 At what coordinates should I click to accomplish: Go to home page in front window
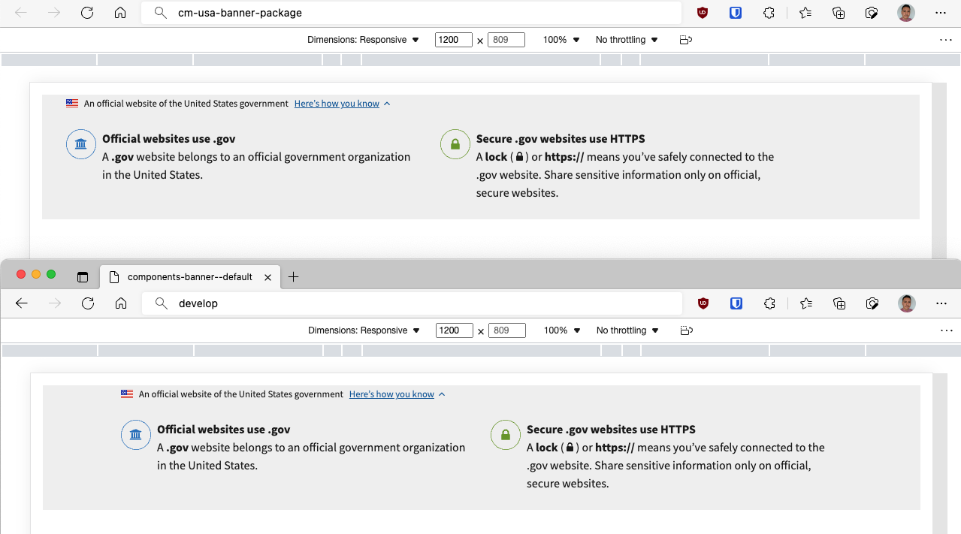[x=121, y=303]
